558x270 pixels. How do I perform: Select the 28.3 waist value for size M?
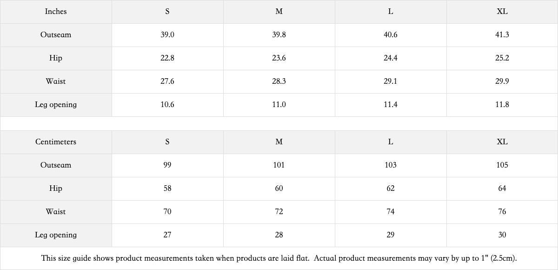tap(279, 81)
